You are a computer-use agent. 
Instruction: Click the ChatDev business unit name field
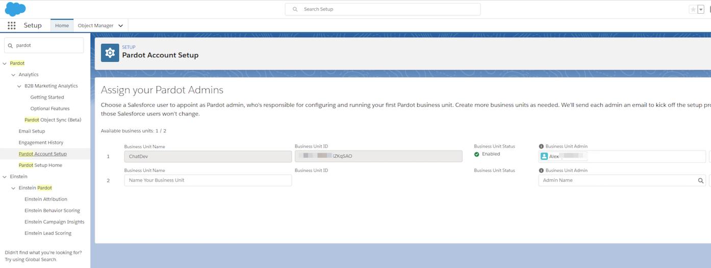point(208,156)
